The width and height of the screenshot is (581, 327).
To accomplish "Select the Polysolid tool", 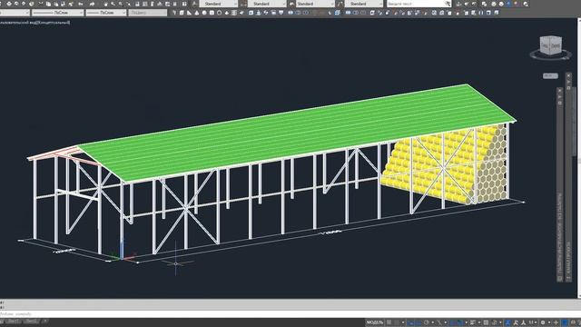I will coord(174,13).
